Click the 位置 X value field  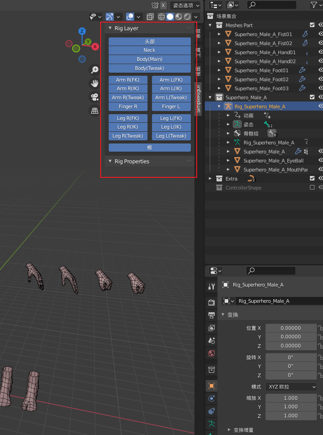click(x=291, y=328)
